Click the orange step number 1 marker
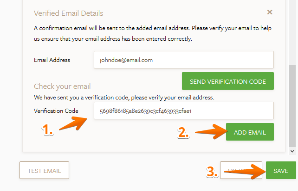This screenshot has width=298, height=191. click(48, 131)
